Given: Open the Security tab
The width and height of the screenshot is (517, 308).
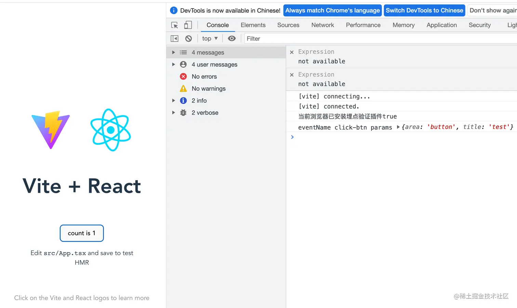Looking at the screenshot, I should [479, 25].
